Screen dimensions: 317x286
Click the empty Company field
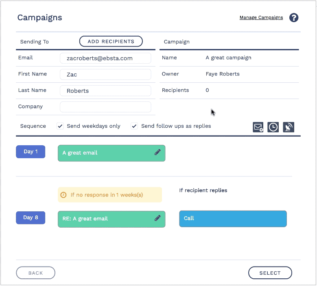(x=105, y=107)
